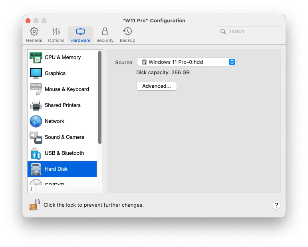308x247 pixels.
Task: Open the Source disk dropdown
Action: pos(186,62)
